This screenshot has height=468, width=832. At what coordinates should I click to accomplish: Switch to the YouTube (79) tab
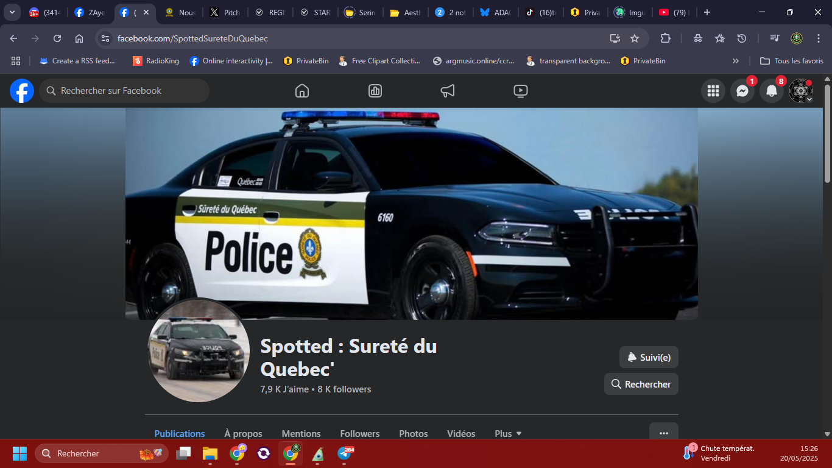point(674,12)
